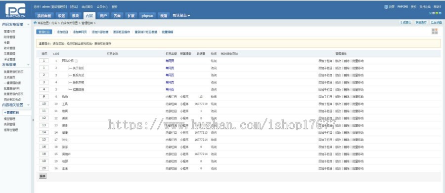Screen dimensions: 445x193
Task: Select the 内容 tab
Action: 89,16
